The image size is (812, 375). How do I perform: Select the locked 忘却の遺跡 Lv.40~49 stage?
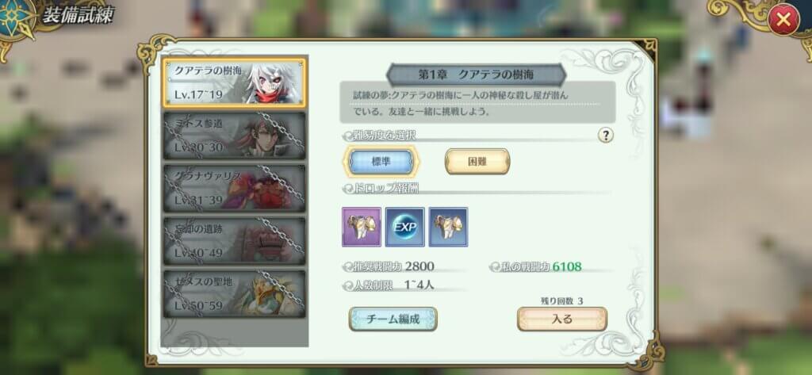pos(234,241)
